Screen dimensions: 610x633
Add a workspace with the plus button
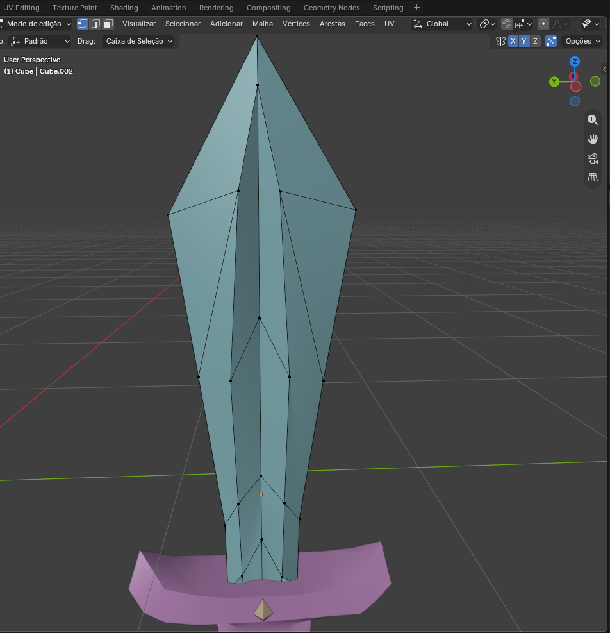coord(416,8)
